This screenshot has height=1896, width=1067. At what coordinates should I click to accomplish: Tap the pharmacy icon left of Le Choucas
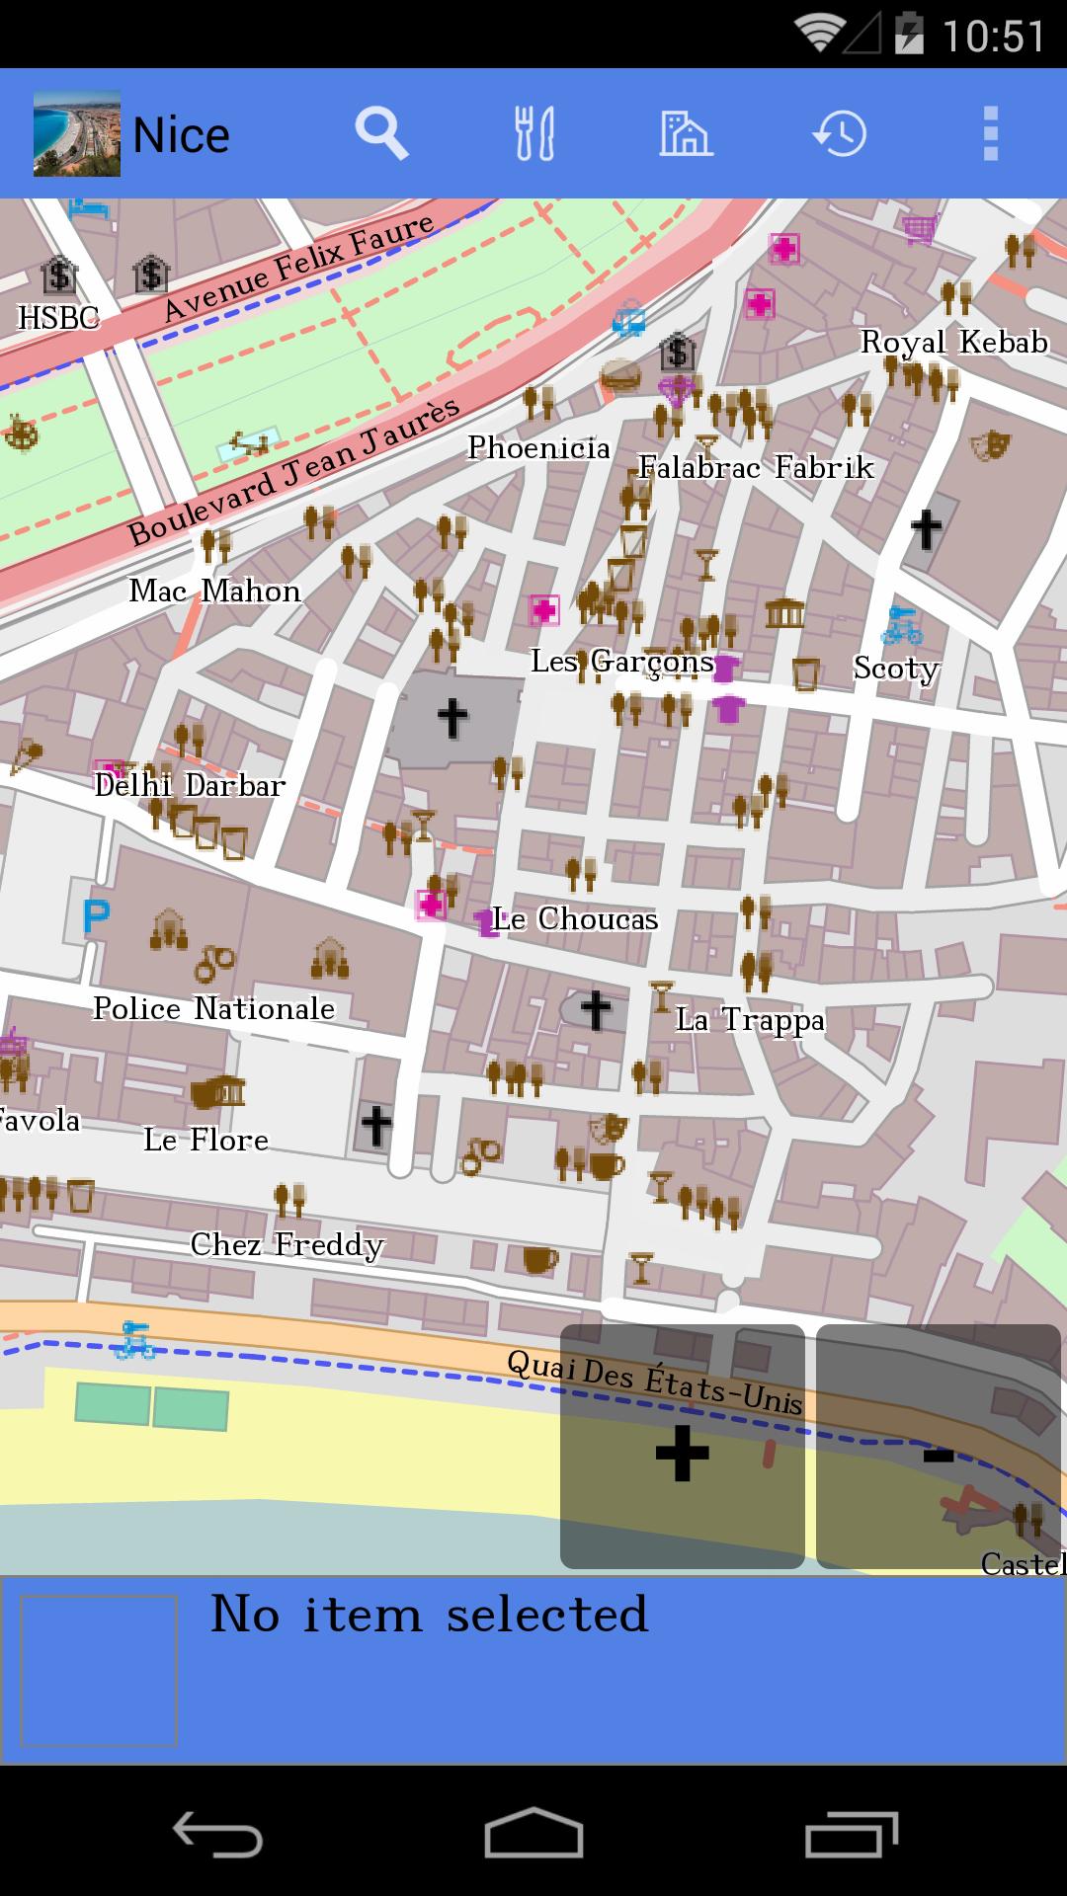(431, 904)
